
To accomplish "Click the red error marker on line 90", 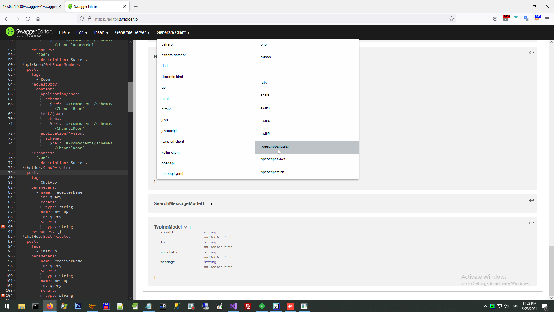I will (3, 226).
